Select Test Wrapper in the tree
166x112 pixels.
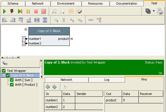click(x=16, y=71)
